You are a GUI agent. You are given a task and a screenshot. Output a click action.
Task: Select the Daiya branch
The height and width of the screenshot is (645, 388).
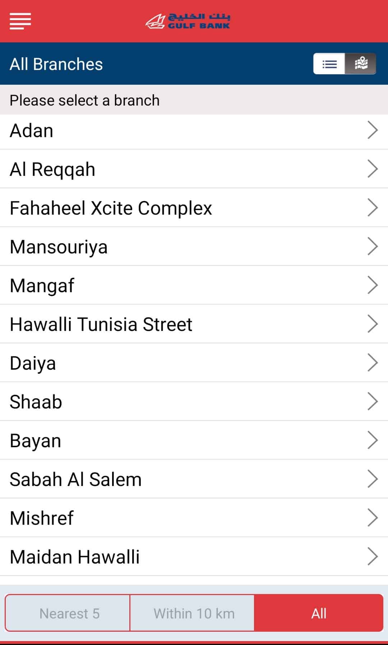pos(33,363)
